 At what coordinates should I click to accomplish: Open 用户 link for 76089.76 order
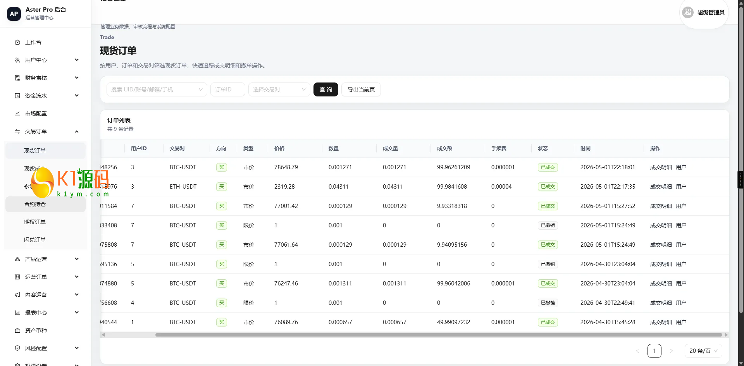click(681, 322)
